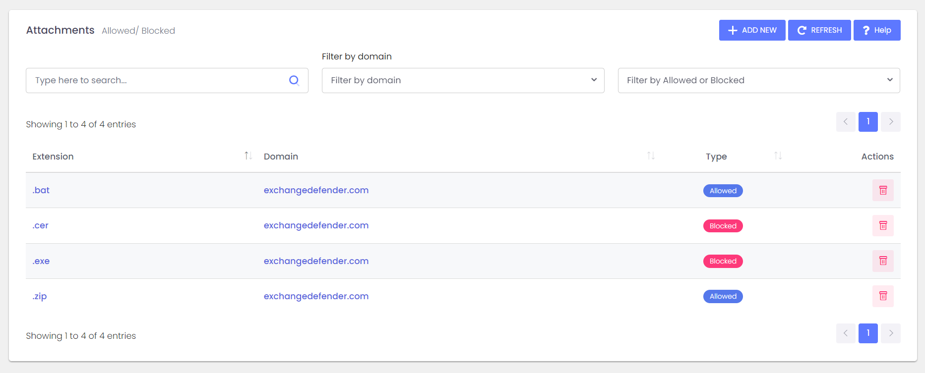Expand Filter by Allowed or Blocked dropdown
This screenshot has height=373, width=925.
pyautogui.click(x=758, y=80)
